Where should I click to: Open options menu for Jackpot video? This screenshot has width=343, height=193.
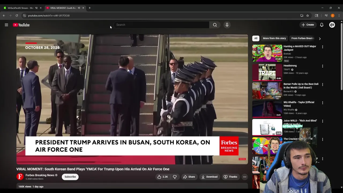pyautogui.click(x=323, y=47)
